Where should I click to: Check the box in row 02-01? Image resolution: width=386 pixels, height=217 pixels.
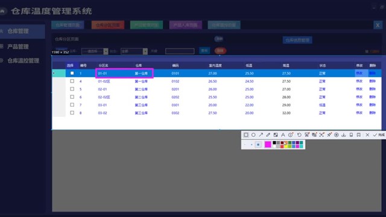coord(72,89)
